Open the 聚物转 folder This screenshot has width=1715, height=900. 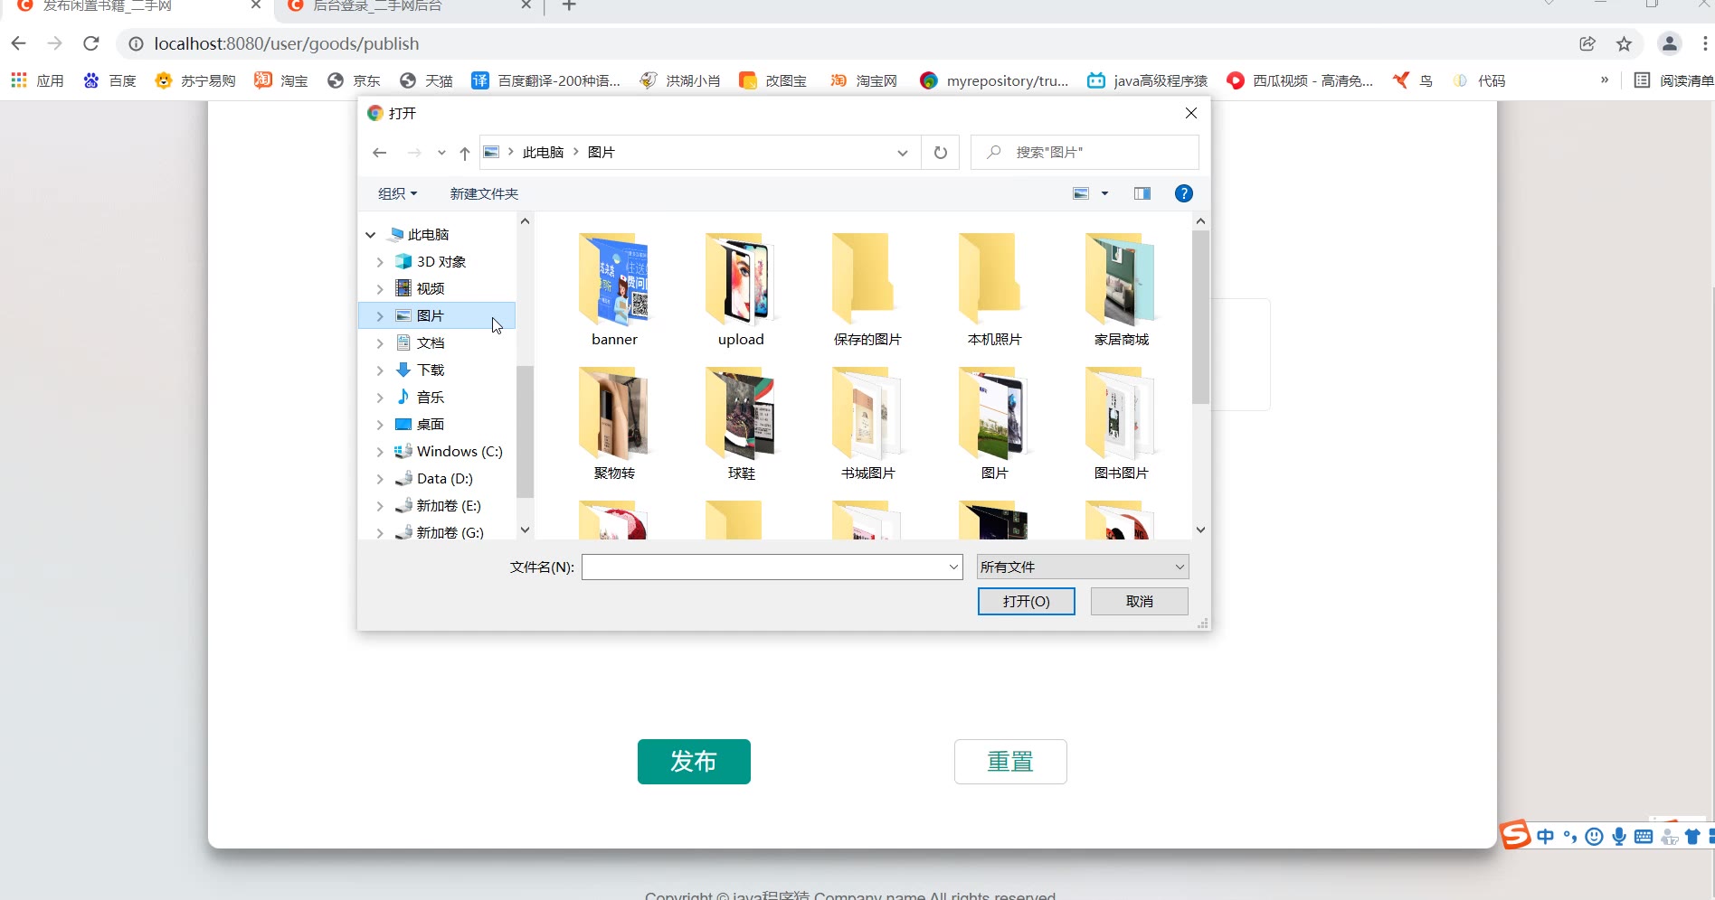pyautogui.click(x=614, y=424)
